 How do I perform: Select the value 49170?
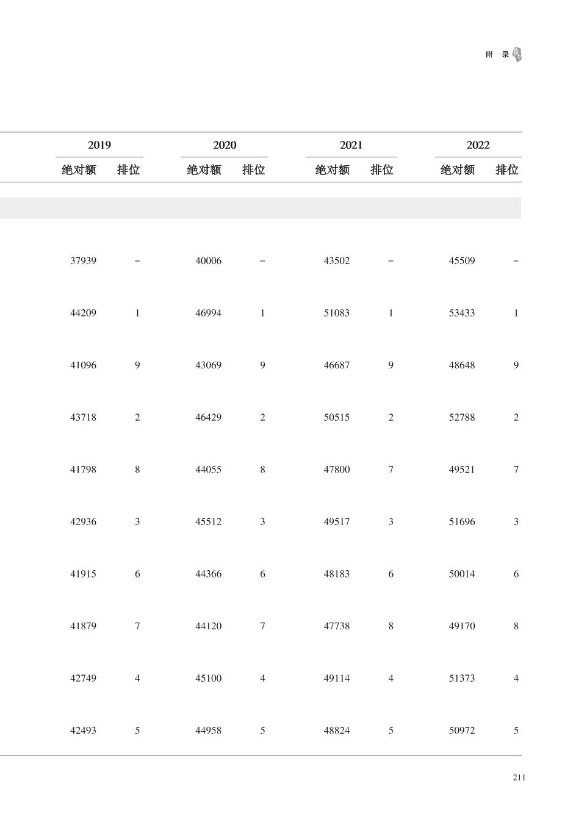462,626
